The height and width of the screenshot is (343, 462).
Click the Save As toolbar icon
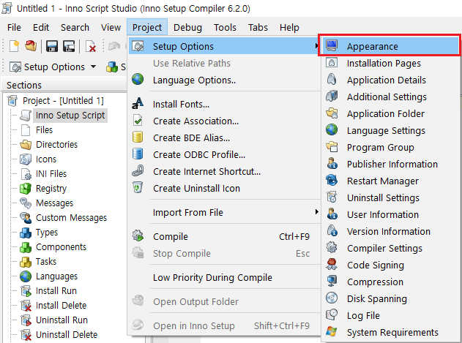coord(69,46)
